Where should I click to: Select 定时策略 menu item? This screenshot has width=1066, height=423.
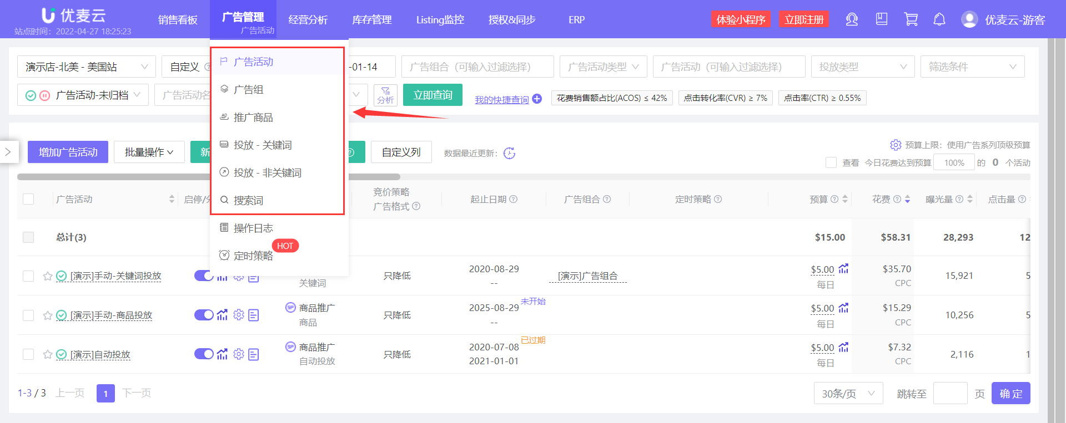pos(279,256)
